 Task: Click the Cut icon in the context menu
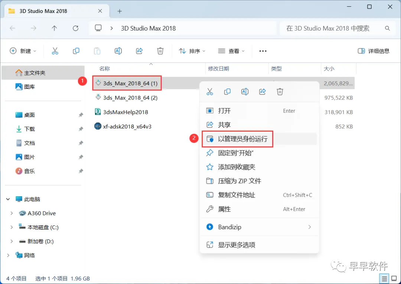tap(210, 92)
